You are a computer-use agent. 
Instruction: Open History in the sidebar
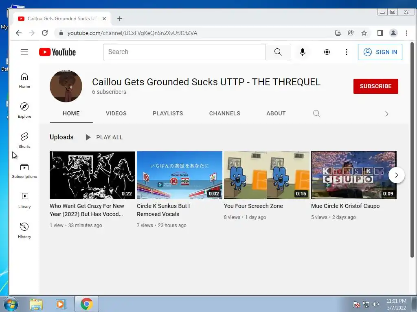(24, 230)
